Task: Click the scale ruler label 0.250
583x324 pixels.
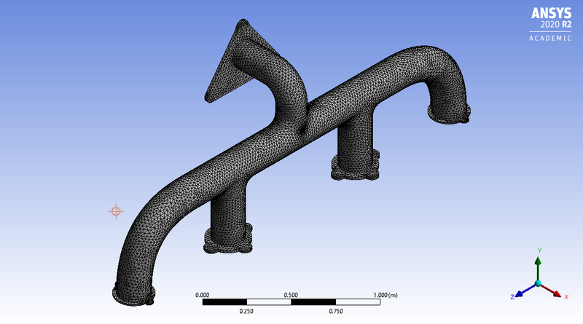Action: [246, 312]
